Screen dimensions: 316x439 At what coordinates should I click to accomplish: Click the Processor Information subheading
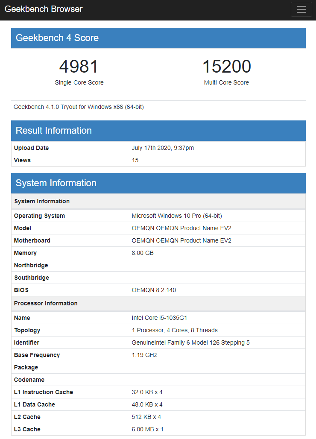click(x=46, y=303)
